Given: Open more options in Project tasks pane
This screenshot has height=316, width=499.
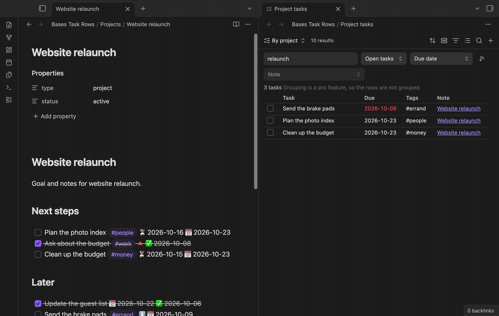Looking at the screenshot, I should (488, 24).
